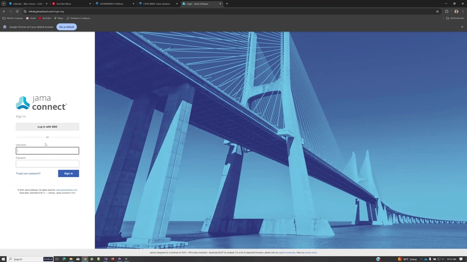The height and width of the screenshot is (262, 467).
Task: Open the Mail app in taskbar
Action: pos(78,259)
